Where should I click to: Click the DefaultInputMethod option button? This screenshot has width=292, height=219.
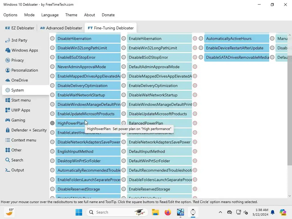click(159, 151)
